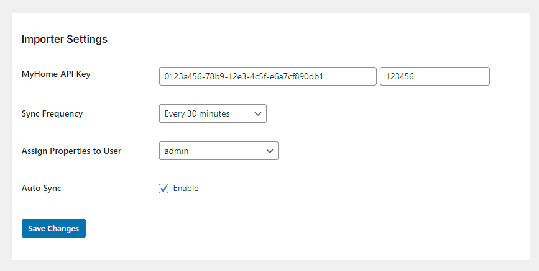The width and height of the screenshot is (539, 271).
Task: Click the Auto Sync label
Action: click(41, 188)
